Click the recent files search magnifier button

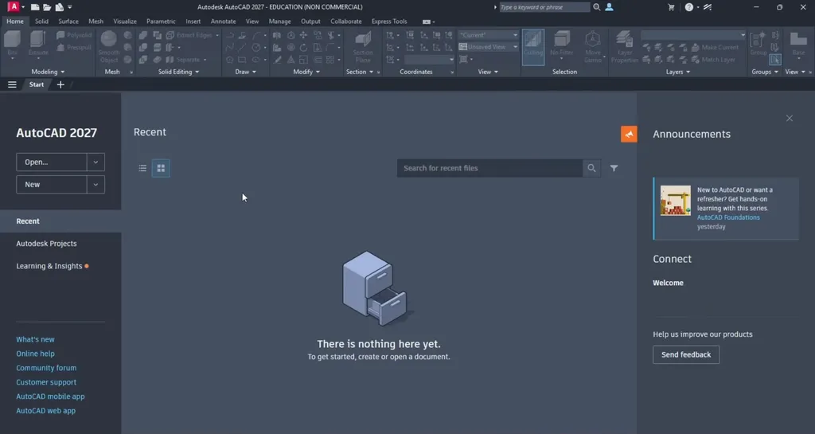[x=591, y=168]
